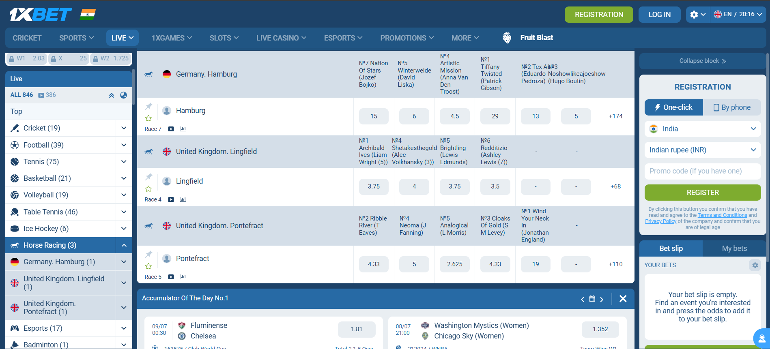Open 1XGAMES menu
The width and height of the screenshot is (770, 349).
[x=172, y=38]
